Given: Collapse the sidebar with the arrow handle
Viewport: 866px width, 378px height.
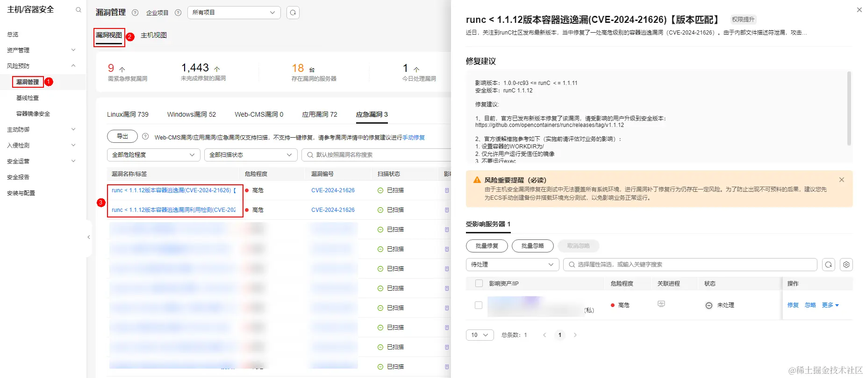Looking at the screenshot, I should [x=89, y=237].
